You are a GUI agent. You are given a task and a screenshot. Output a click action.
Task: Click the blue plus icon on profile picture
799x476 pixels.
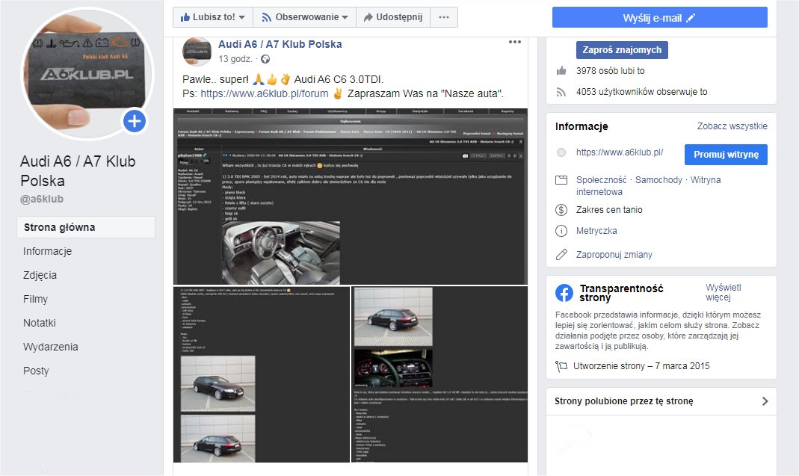point(135,121)
